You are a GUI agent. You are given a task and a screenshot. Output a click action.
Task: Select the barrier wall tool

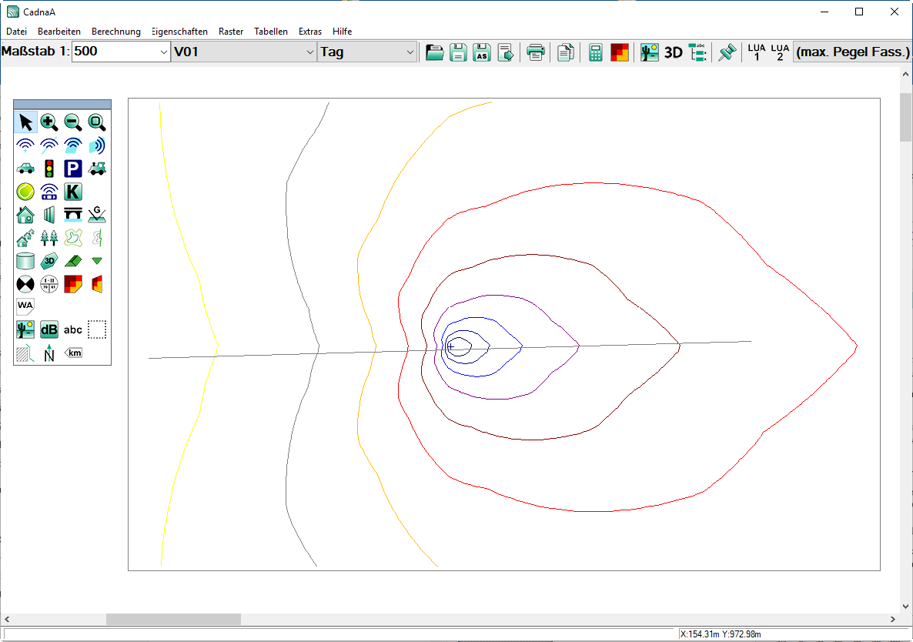pyautogui.click(x=49, y=215)
